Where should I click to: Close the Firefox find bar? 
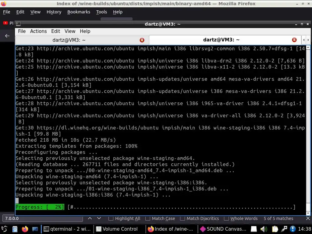tap(308, 218)
